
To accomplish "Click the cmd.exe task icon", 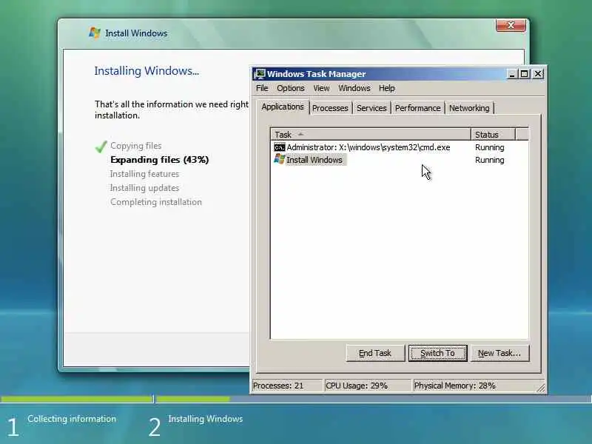I will pos(280,147).
